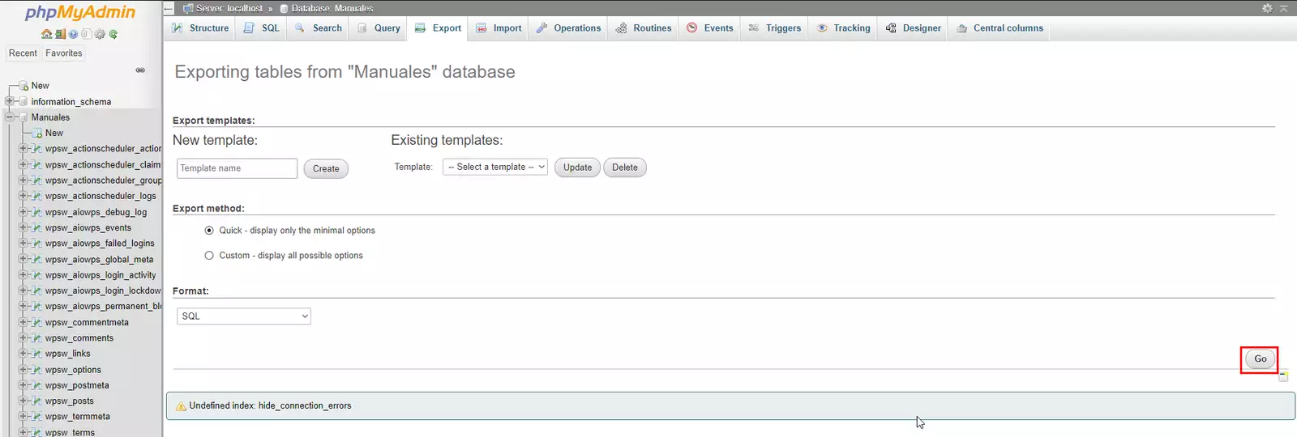Select Custom export method radio button
The image size is (1297, 437).
coord(209,256)
